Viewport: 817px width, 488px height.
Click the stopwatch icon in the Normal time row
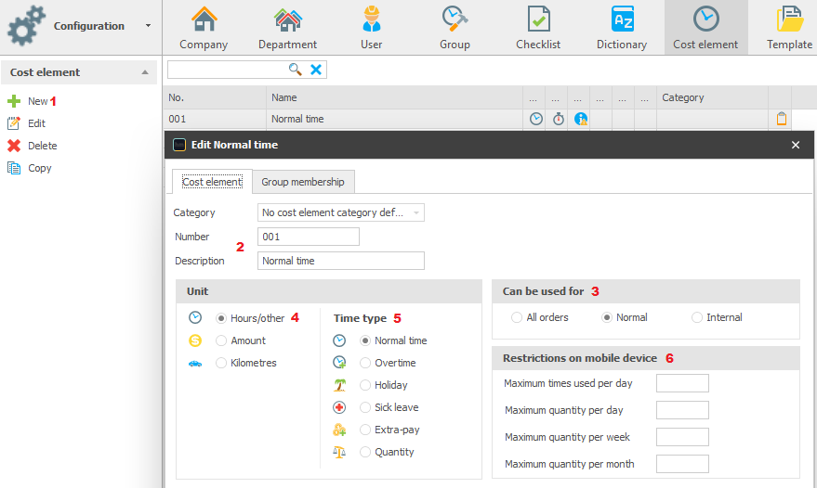point(559,119)
